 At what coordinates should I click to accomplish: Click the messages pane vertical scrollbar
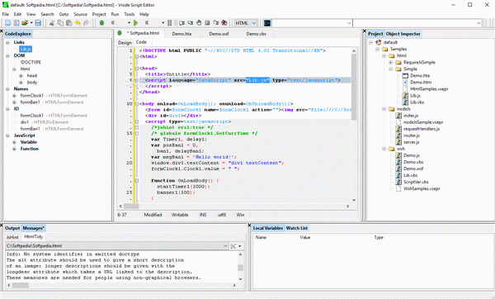(x=240, y=268)
